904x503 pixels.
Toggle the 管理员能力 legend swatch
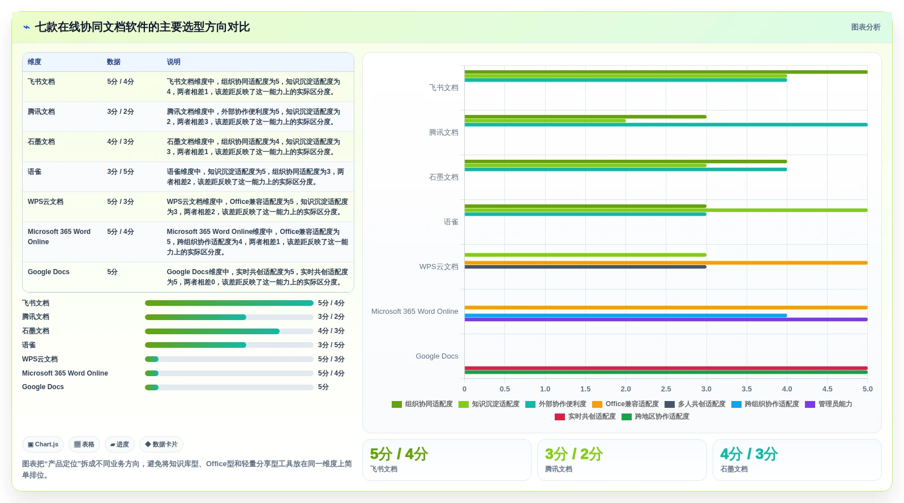coord(810,404)
